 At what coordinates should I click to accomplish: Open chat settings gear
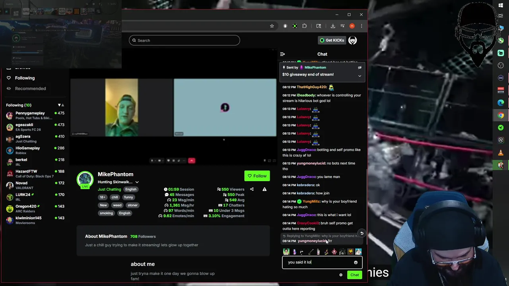click(x=341, y=275)
